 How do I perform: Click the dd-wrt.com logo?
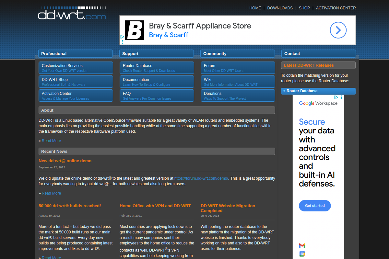72,14
